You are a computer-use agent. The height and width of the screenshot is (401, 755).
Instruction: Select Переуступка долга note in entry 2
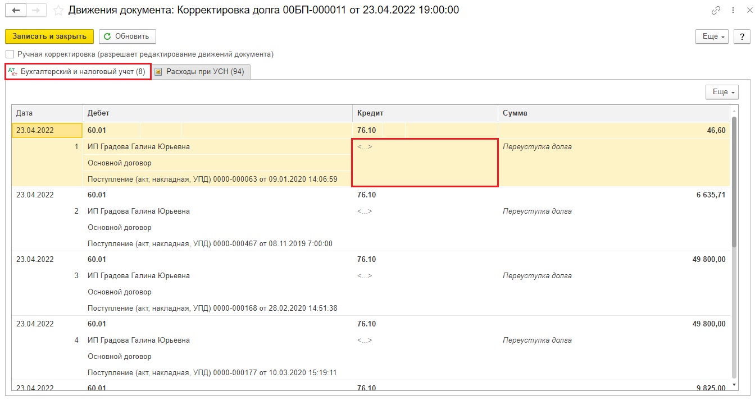click(538, 211)
